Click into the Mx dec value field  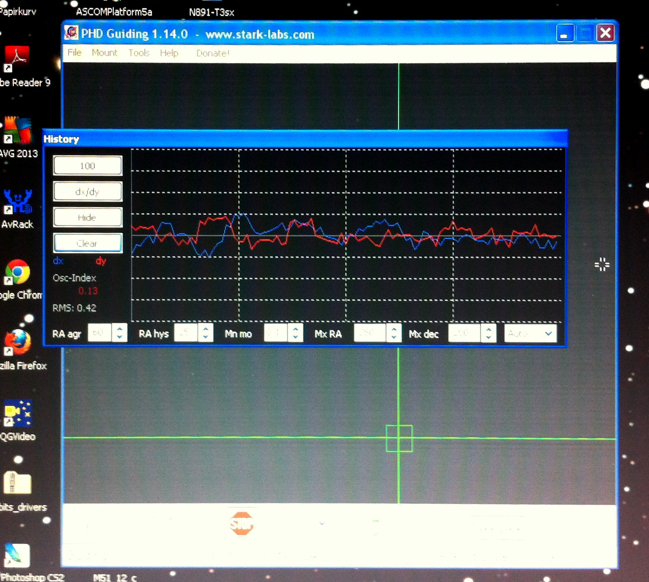tap(464, 333)
